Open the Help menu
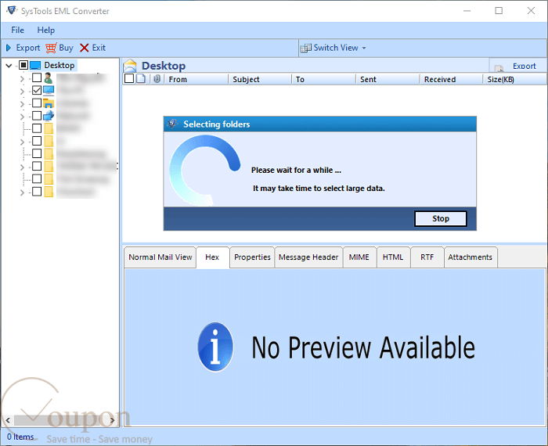548x446 pixels. coord(45,30)
